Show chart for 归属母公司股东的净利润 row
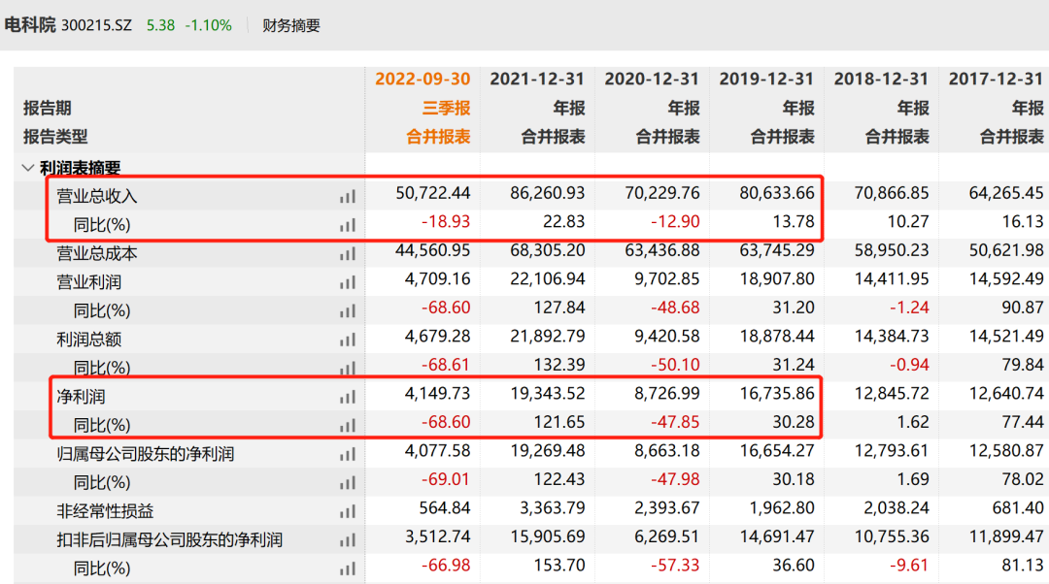1049x584 pixels. (348, 454)
